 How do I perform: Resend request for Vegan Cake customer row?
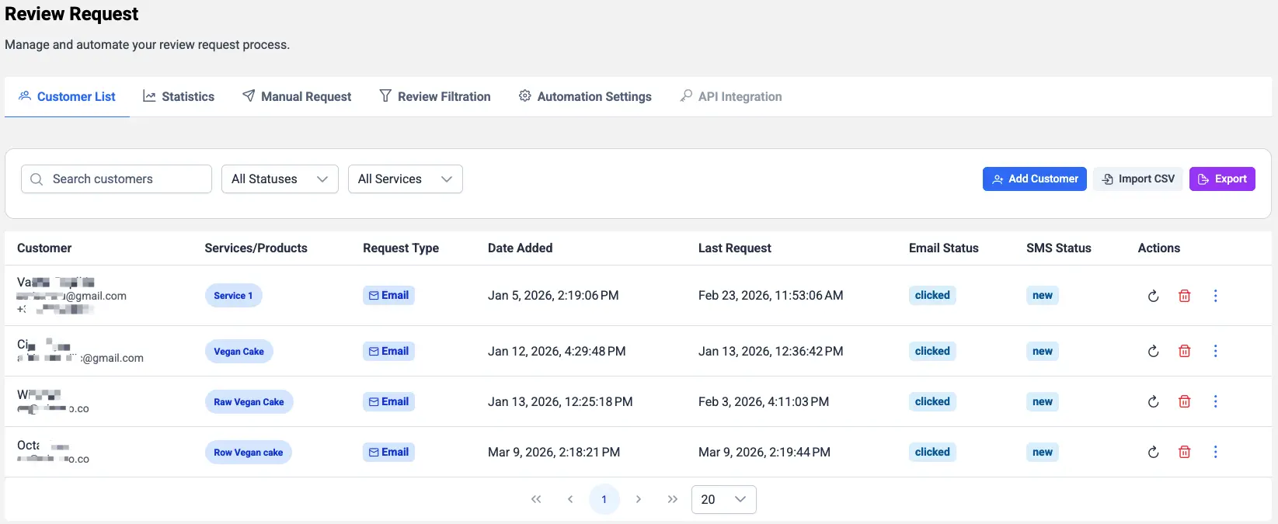point(1154,351)
